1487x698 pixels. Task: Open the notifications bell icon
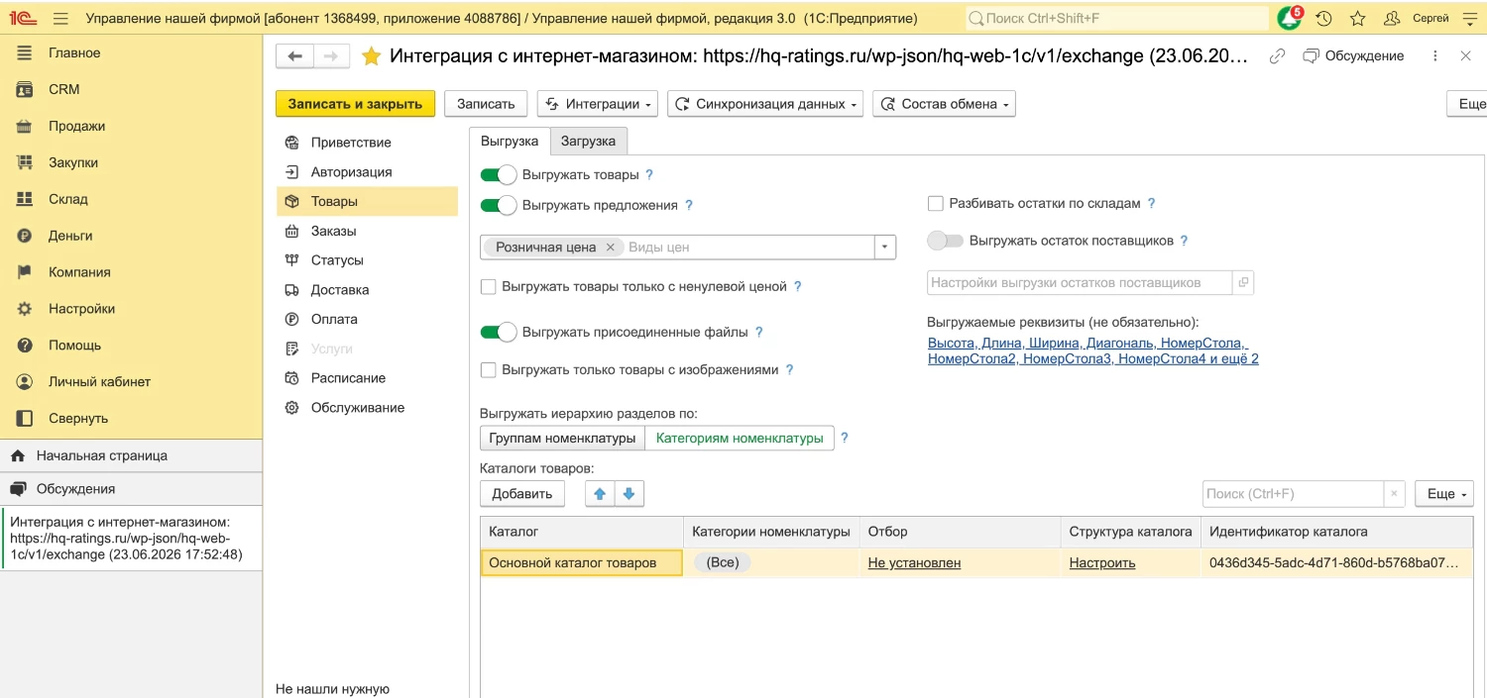[x=1289, y=18]
